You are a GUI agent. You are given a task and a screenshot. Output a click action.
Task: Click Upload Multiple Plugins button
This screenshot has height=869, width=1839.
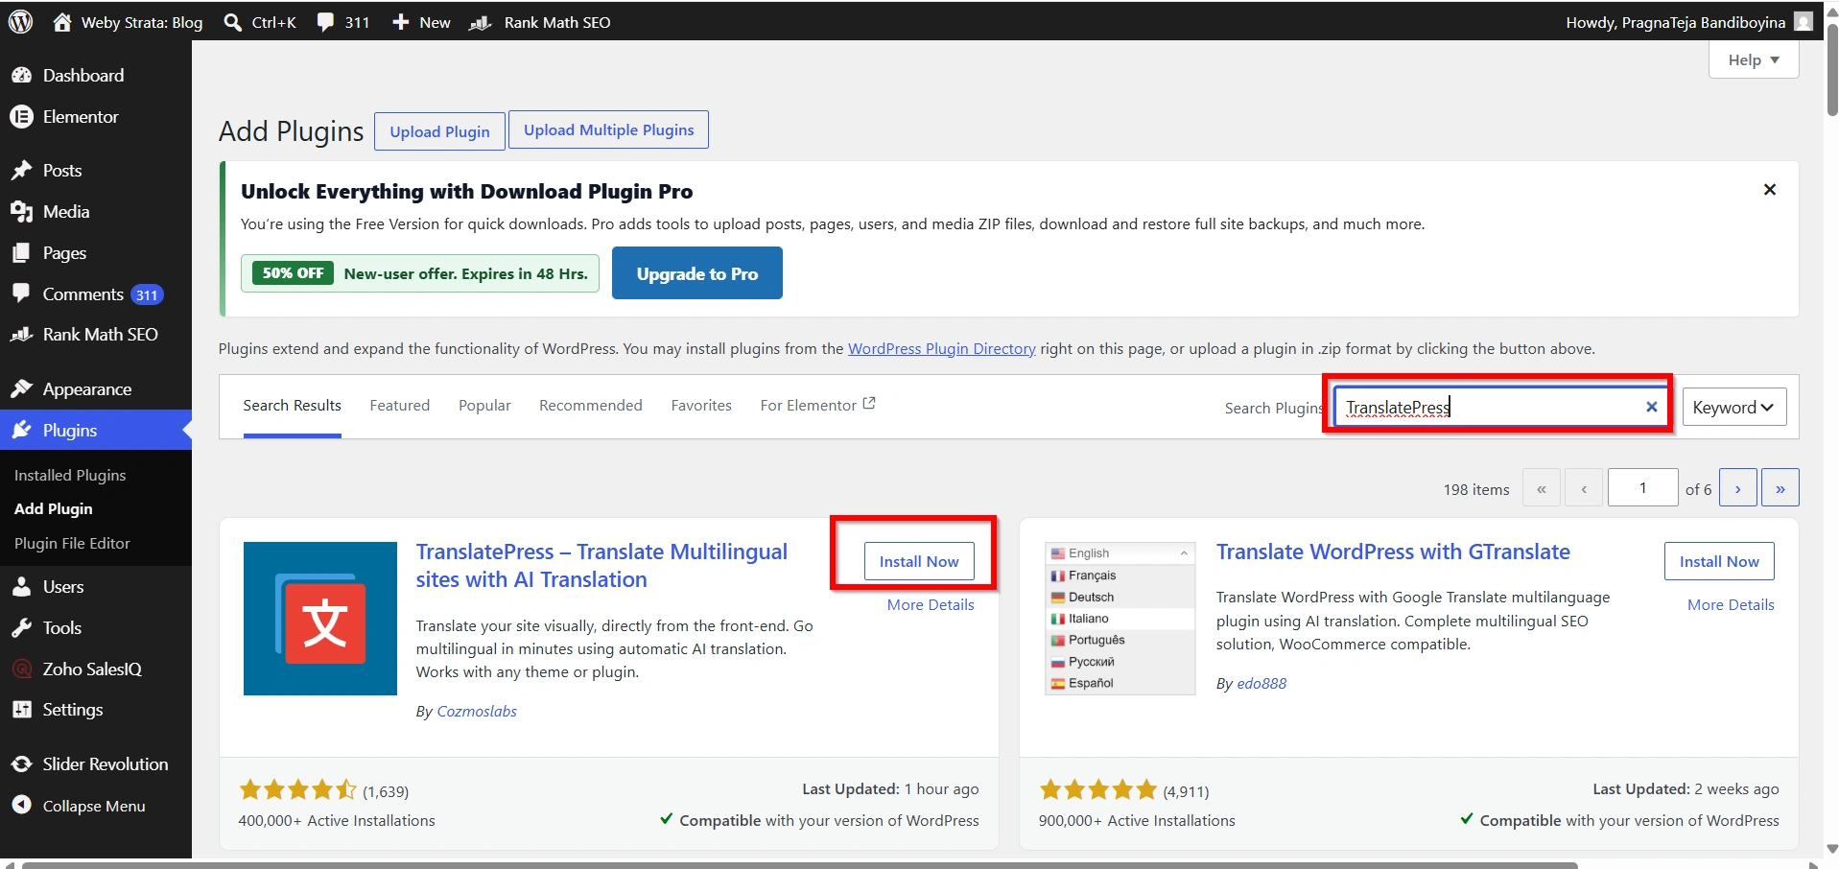pyautogui.click(x=609, y=129)
